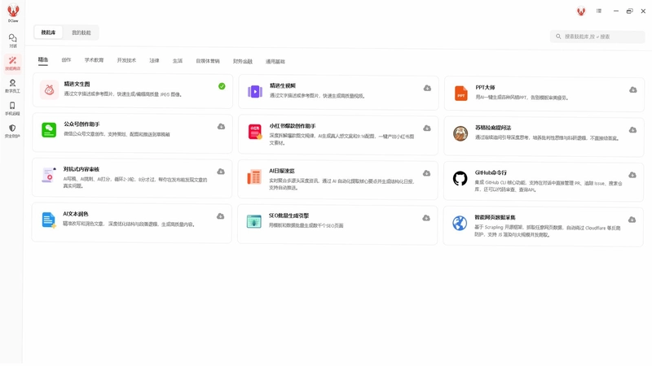
Task: Click the GitHub octocat logo icon
Action: coord(460,179)
